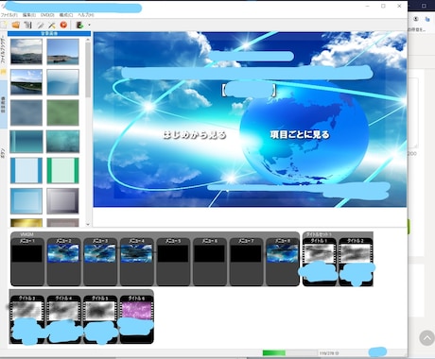Select メニュー 2 in the timeline
435x359 pixels.
63,262
